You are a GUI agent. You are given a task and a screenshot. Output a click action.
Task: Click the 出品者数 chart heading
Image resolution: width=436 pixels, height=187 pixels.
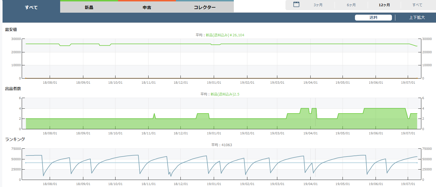[x=13, y=89]
